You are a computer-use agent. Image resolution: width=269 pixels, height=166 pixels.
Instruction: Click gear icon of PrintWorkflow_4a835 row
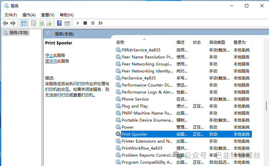tap(118, 148)
